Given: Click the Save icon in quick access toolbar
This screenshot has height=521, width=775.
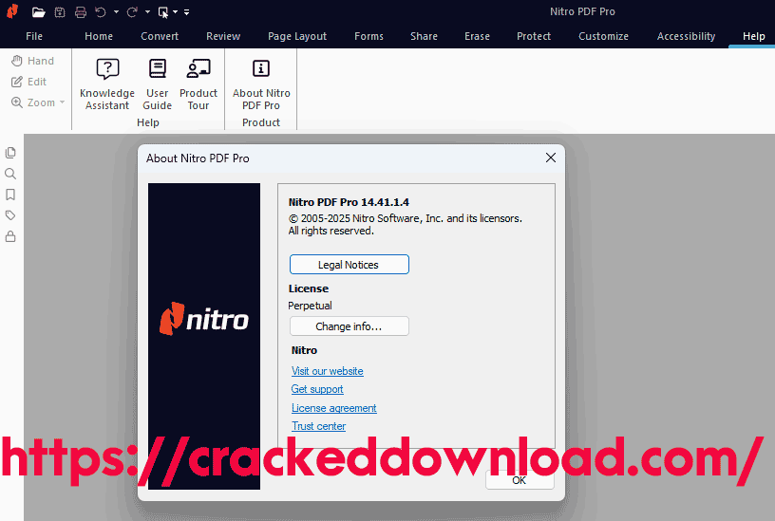Looking at the screenshot, I should coord(60,12).
